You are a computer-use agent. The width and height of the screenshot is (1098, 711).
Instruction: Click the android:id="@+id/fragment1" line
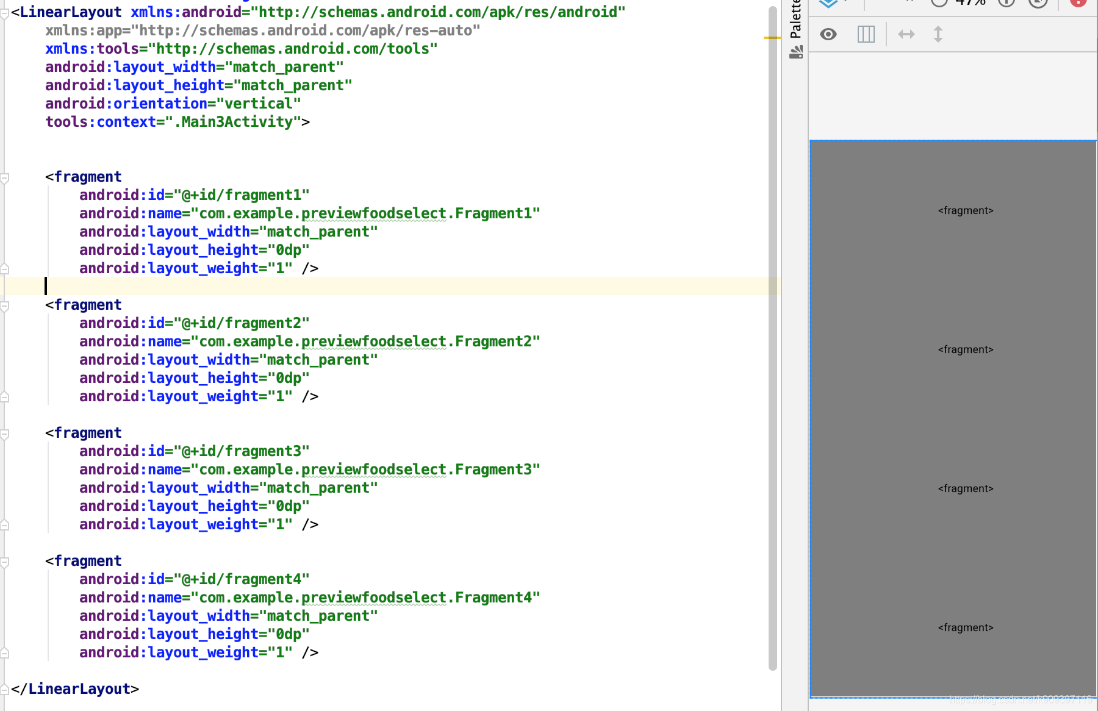click(195, 195)
